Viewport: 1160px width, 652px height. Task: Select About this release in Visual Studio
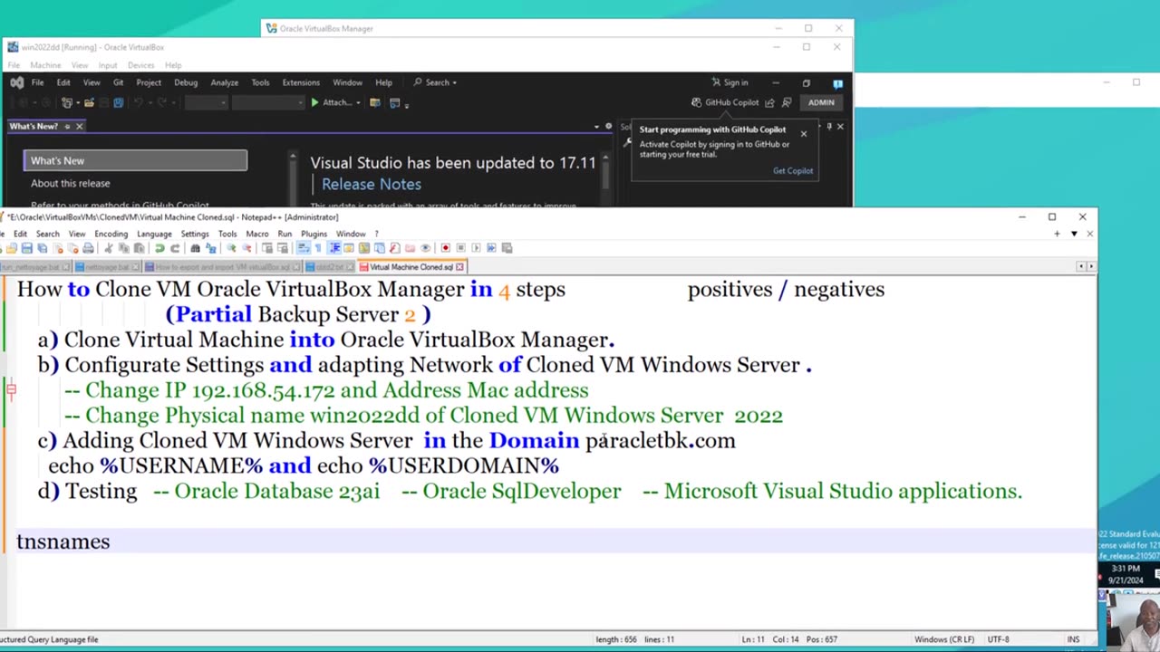(71, 183)
